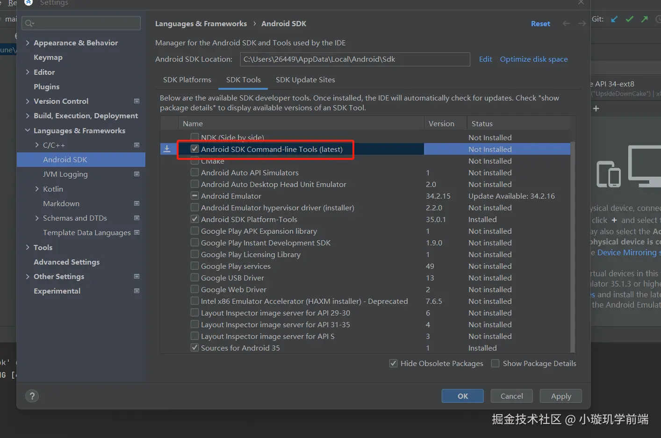Switch to SDK Platforms tab
Screen dimensions: 661x438
tap(187, 79)
